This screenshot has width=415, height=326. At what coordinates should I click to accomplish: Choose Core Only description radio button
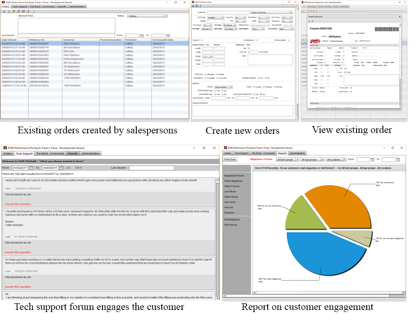[217, 78]
